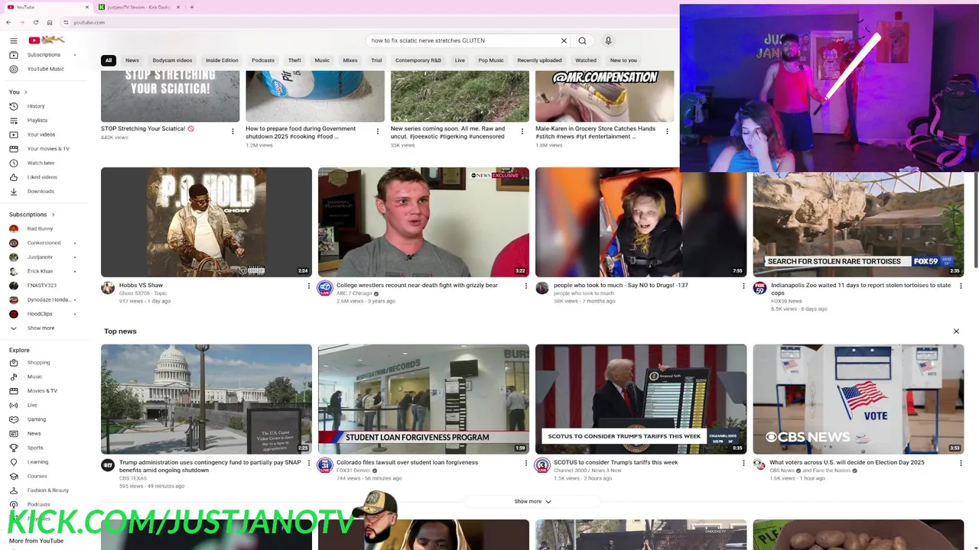979x550 pixels.
Task: Select the Bodycam videos filter chip
Action: click(x=172, y=60)
